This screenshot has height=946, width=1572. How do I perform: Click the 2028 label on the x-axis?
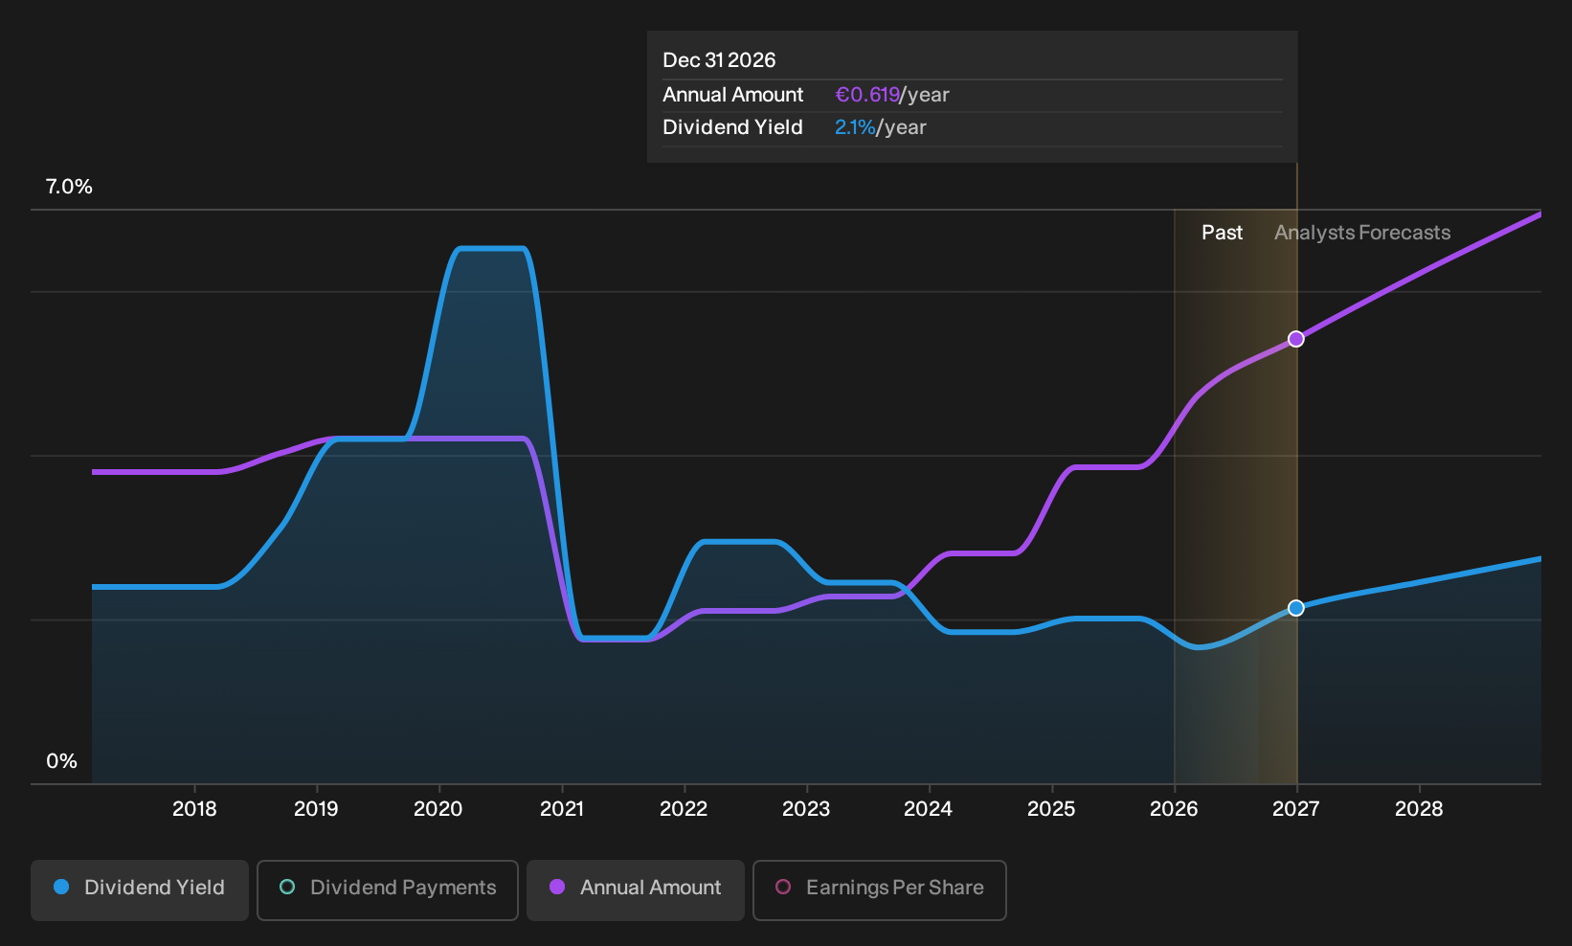tap(1419, 809)
